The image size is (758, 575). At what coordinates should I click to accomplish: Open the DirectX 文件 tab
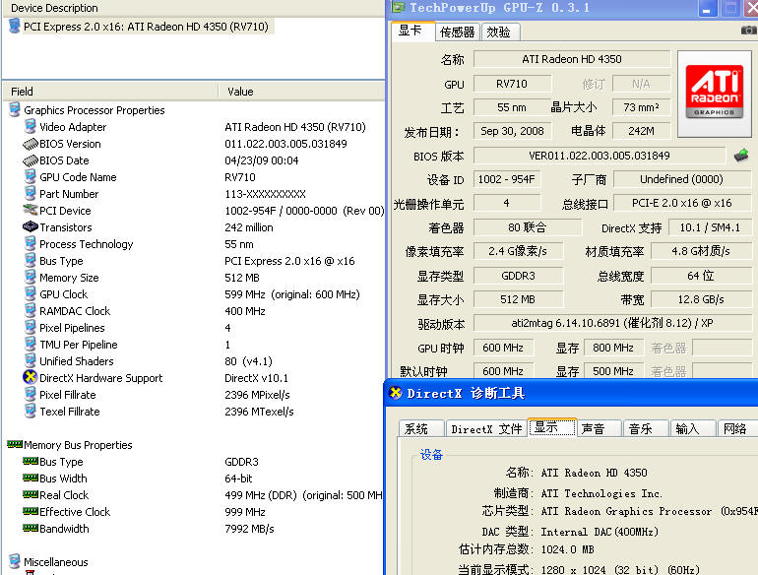(486, 428)
